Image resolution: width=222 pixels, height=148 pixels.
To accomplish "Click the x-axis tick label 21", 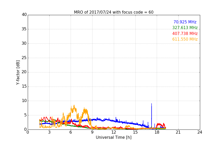I will point(178,132).
